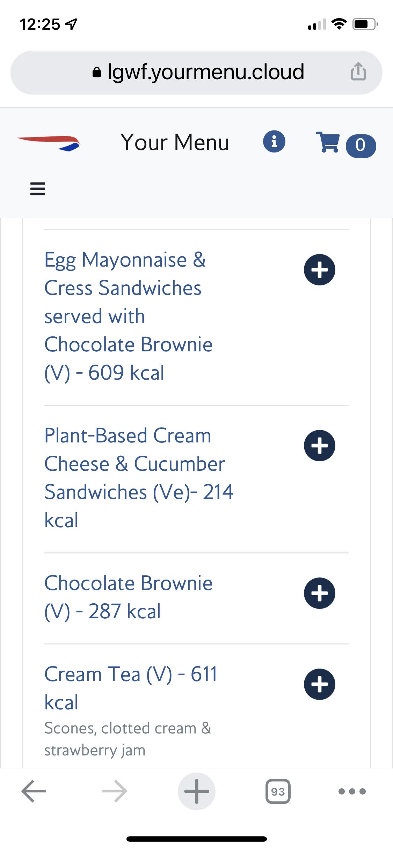This screenshot has width=393, height=850.
Task: Show the 93 open tabs
Action: (x=278, y=791)
